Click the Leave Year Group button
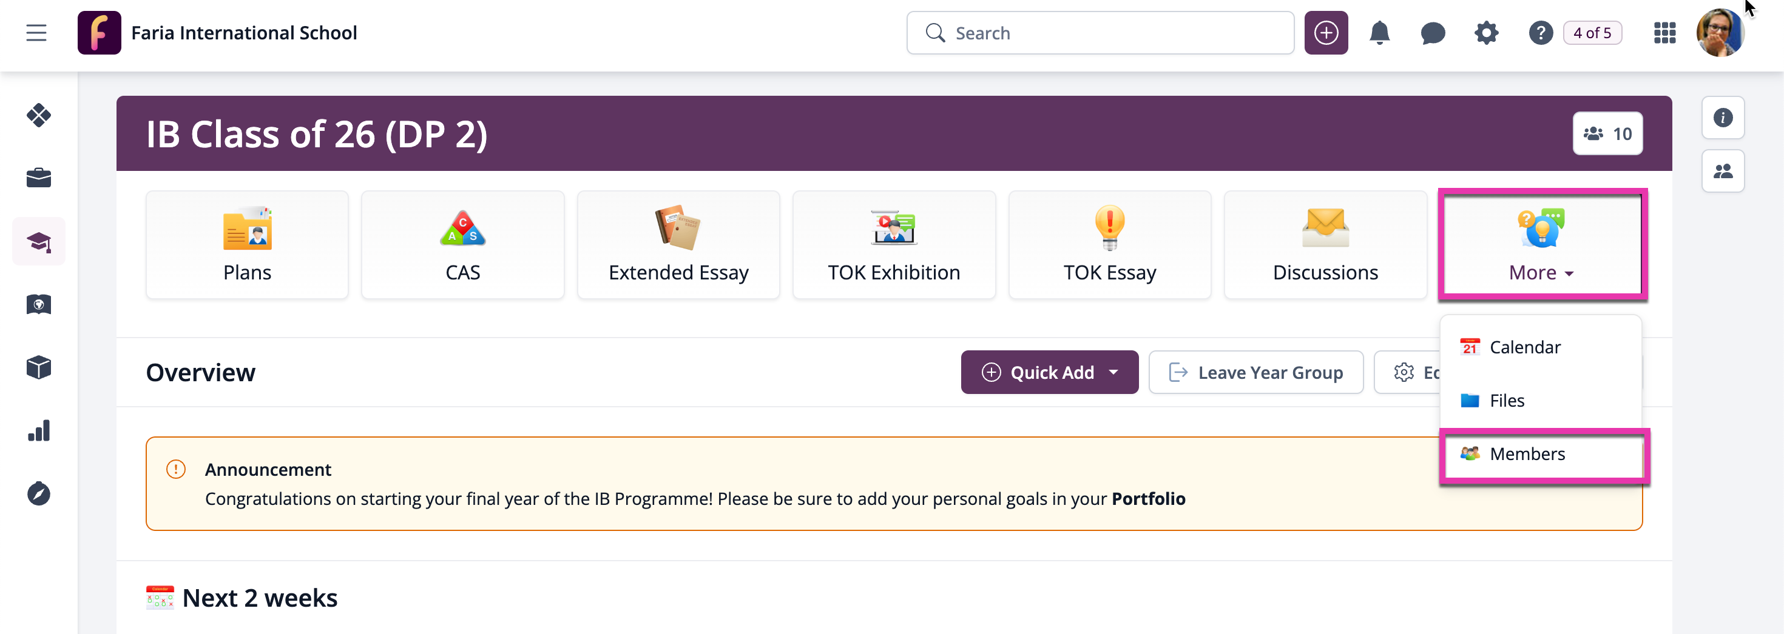The height and width of the screenshot is (634, 1784). (x=1255, y=372)
